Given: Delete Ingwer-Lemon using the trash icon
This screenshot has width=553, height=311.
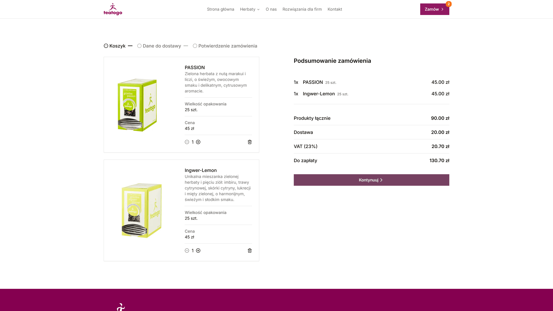Looking at the screenshot, I should pos(250,251).
